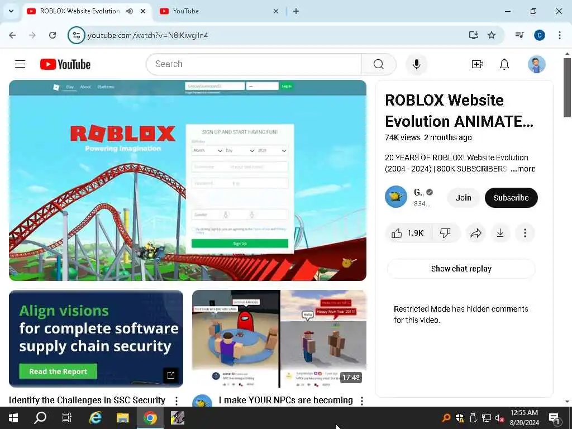This screenshot has height=429, width=572.
Task: Mute the ROBLOX tab via speaker icon
Action: (130, 11)
